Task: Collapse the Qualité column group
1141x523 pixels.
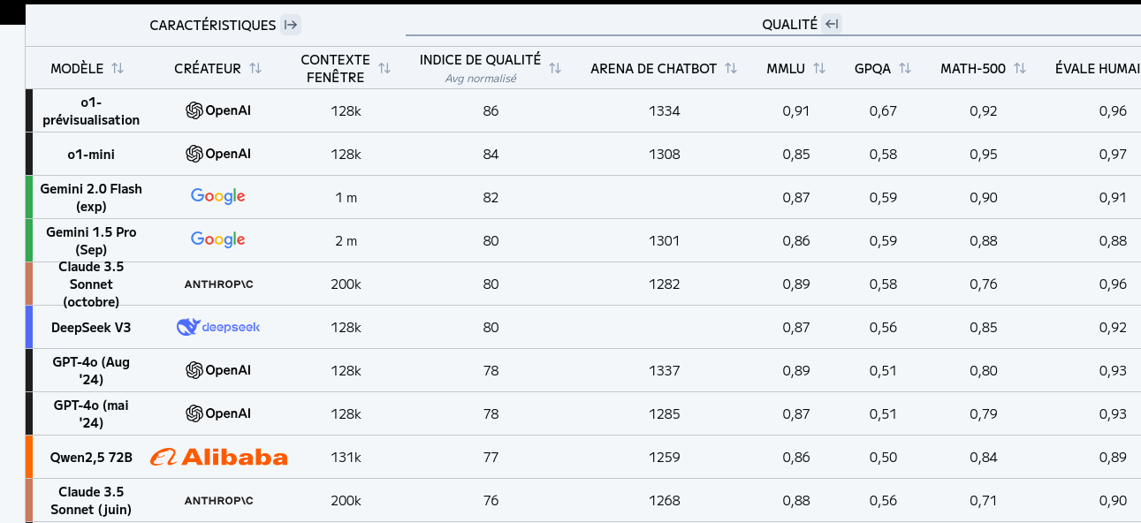Action: tap(831, 24)
